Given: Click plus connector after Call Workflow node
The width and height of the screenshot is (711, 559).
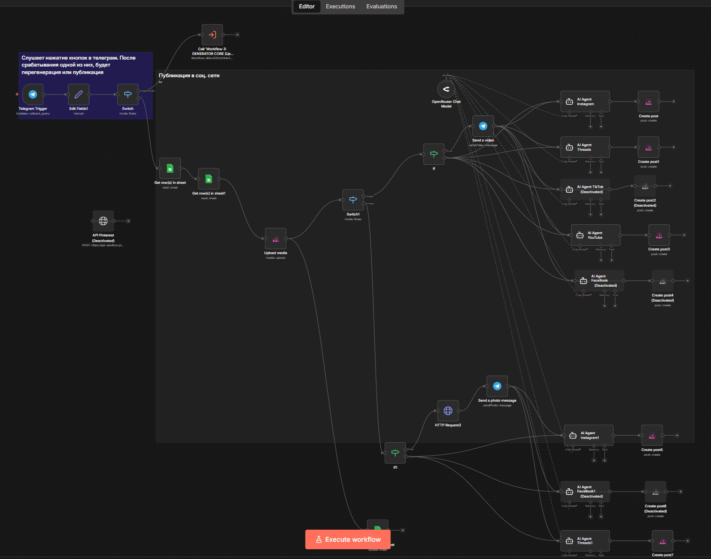Looking at the screenshot, I should [237, 35].
